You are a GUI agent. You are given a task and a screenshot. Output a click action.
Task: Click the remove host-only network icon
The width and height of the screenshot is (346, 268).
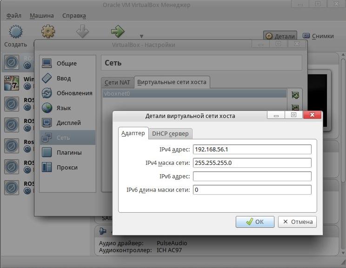(x=295, y=107)
